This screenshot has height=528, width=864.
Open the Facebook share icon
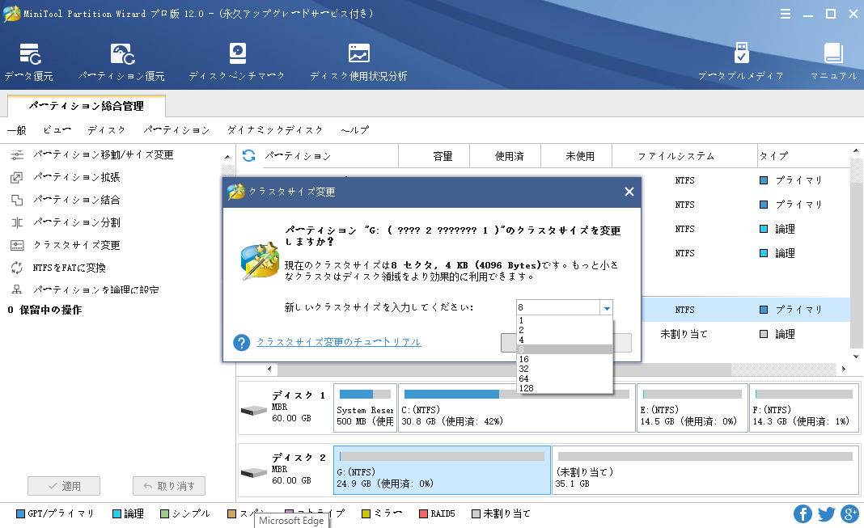point(803,513)
